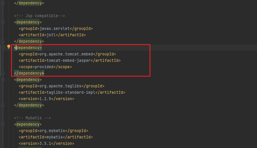The width and height of the screenshot is (257, 148).
Task: Click the provided scope value
Action: tap(44, 67)
